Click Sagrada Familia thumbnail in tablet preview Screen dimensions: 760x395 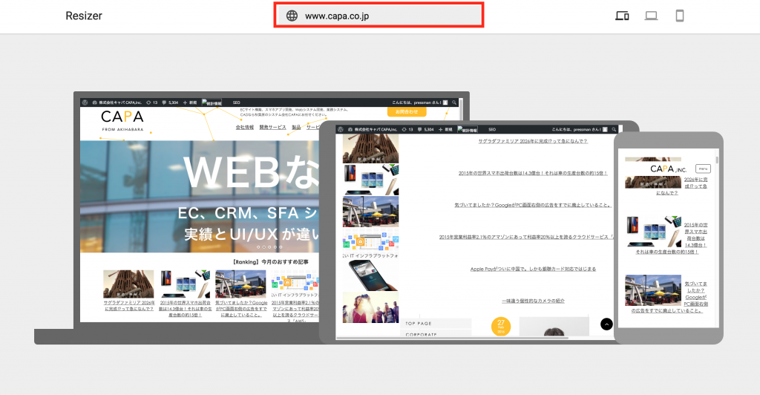click(371, 148)
